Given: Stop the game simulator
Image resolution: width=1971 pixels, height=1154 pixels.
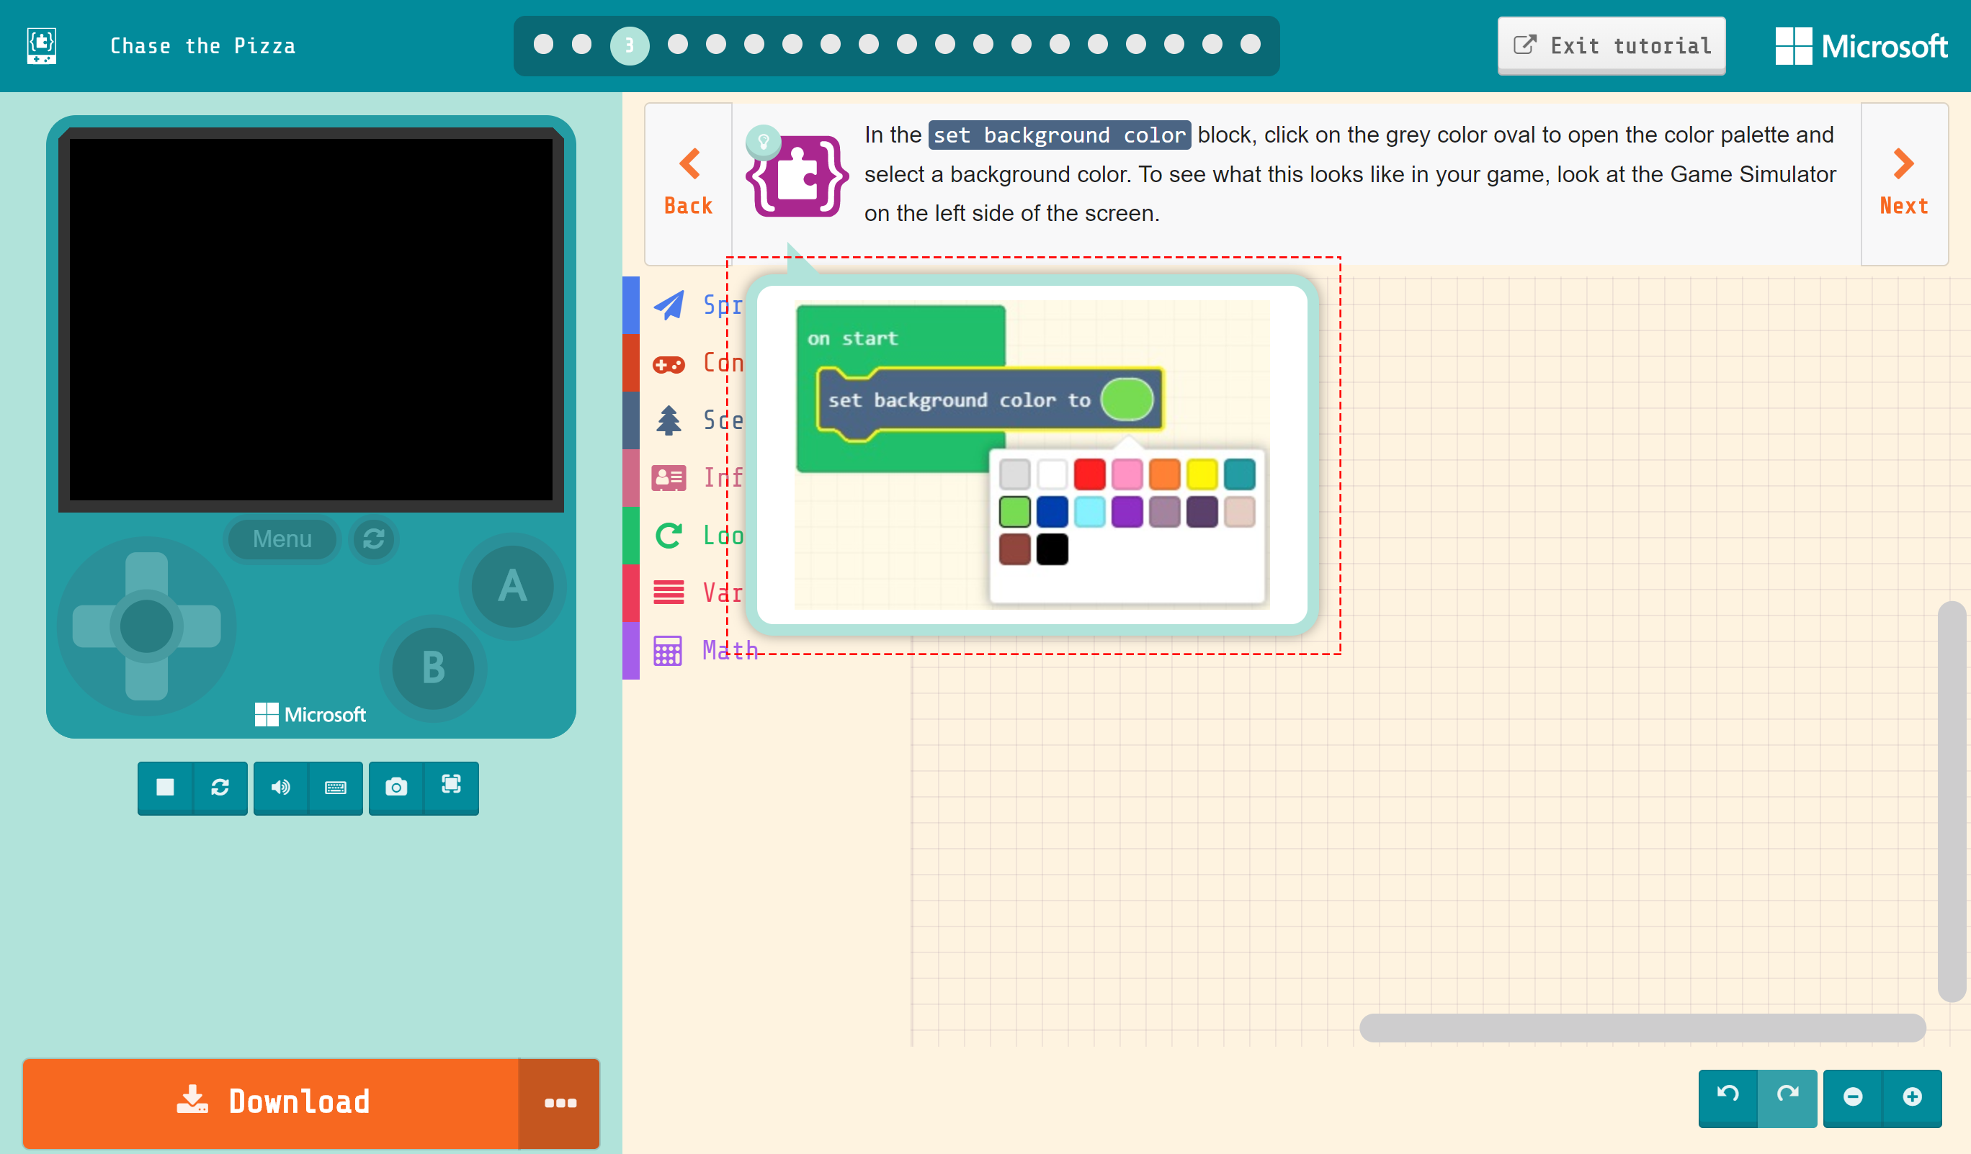Looking at the screenshot, I should click(x=165, y=788).
